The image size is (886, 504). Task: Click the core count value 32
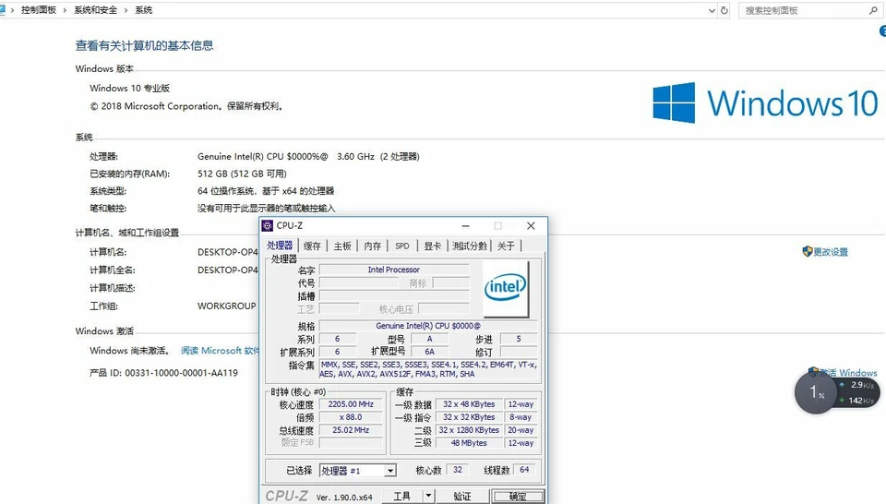458,470
